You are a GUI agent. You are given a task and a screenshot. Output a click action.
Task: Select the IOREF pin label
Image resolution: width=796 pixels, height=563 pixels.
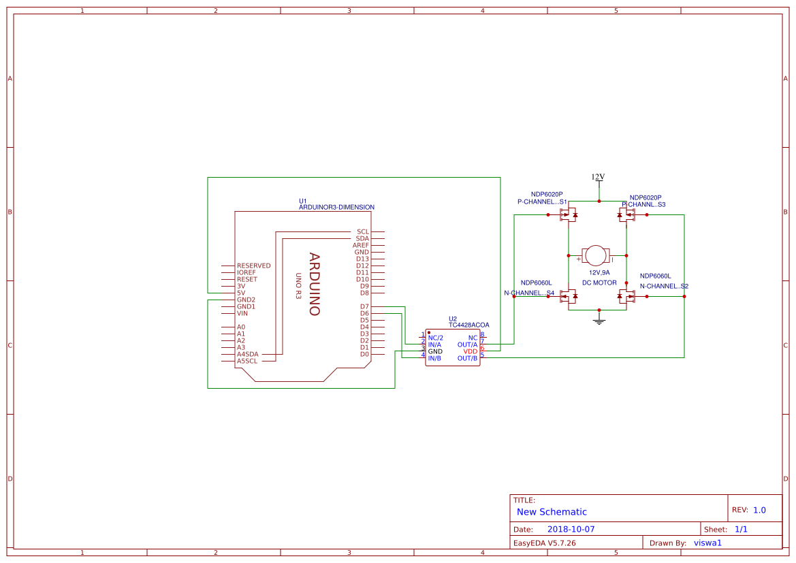pos(246,272)
